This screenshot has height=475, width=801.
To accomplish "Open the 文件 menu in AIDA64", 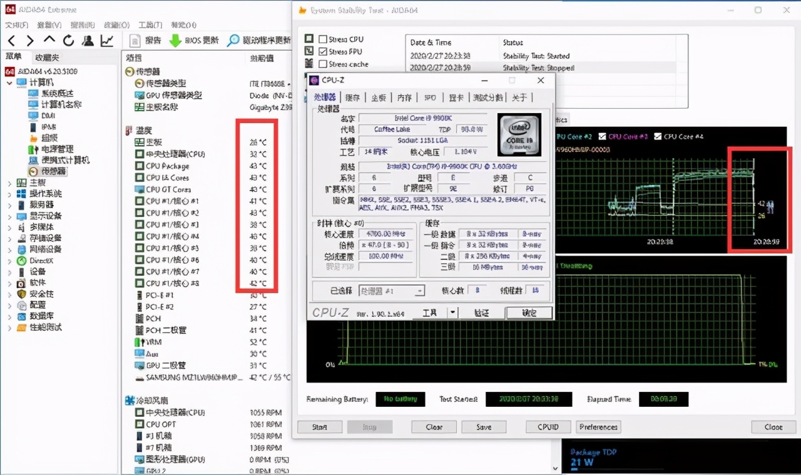I will pos(16,25).
